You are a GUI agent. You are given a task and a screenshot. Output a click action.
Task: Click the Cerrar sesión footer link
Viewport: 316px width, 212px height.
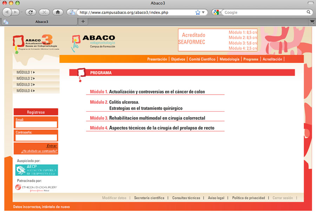pyautogui.click(x=283, y=198)
